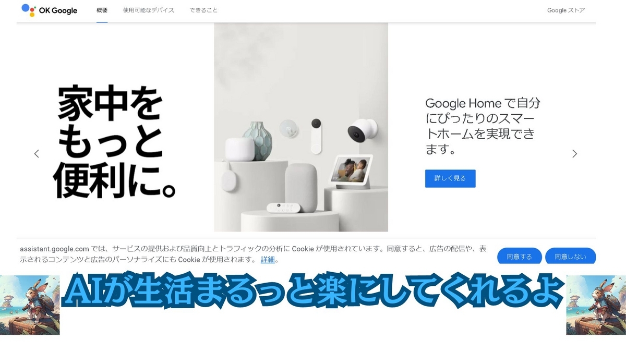Go to previous slide with left chevron
Viewport: 626px width, 352px height.
tap(37, 154)
